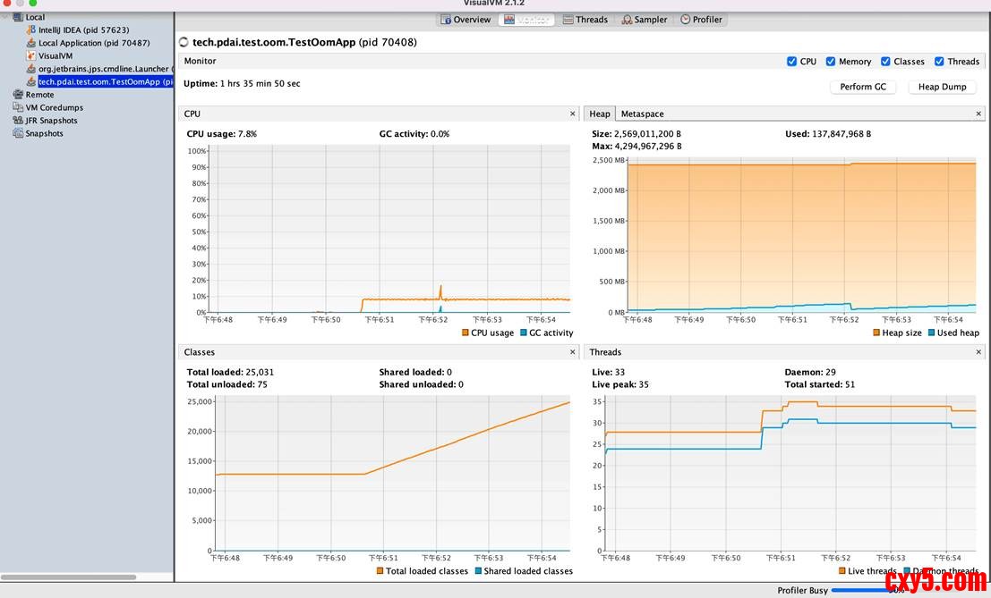991x598 pixels.
Task: Uncheck the CPU checkbox
Action: (x=791, y=62)
